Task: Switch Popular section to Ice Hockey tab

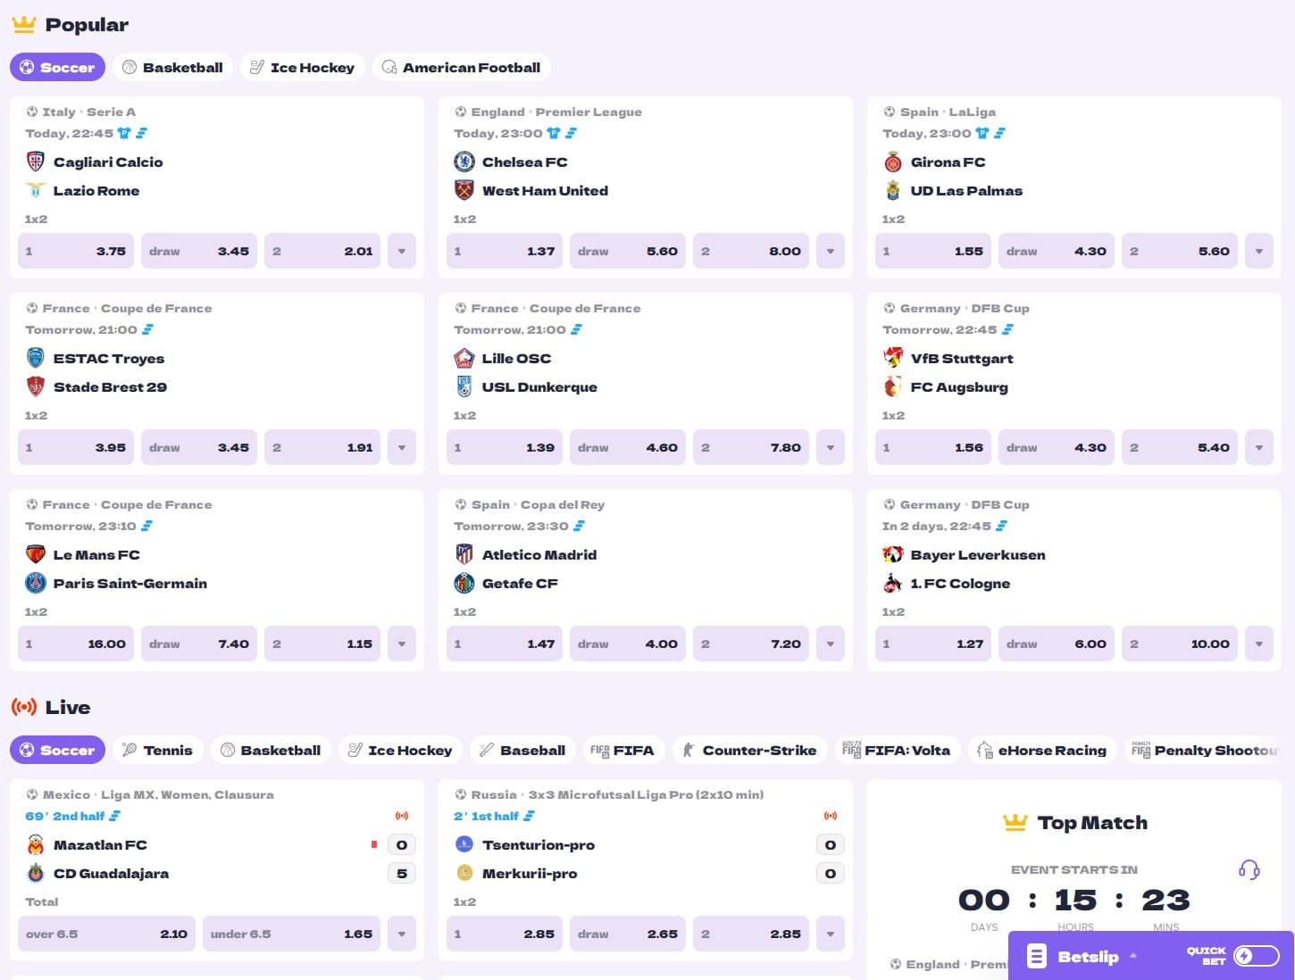Action: 302,67
